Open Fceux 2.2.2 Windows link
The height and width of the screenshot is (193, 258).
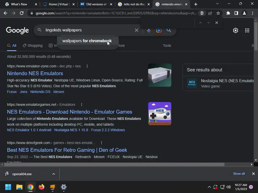tap(108, 130)
